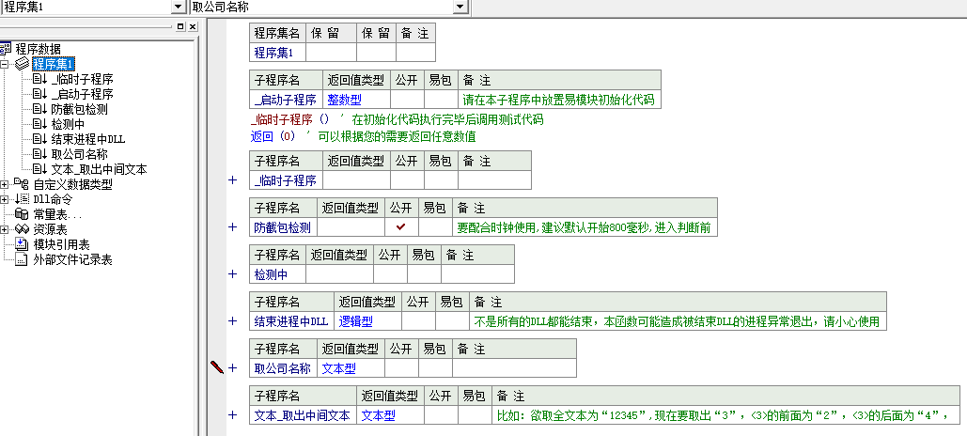967x436 pixels.
Task: Click the 程序集1 name cell in the table
Action: tap(277, 52)
